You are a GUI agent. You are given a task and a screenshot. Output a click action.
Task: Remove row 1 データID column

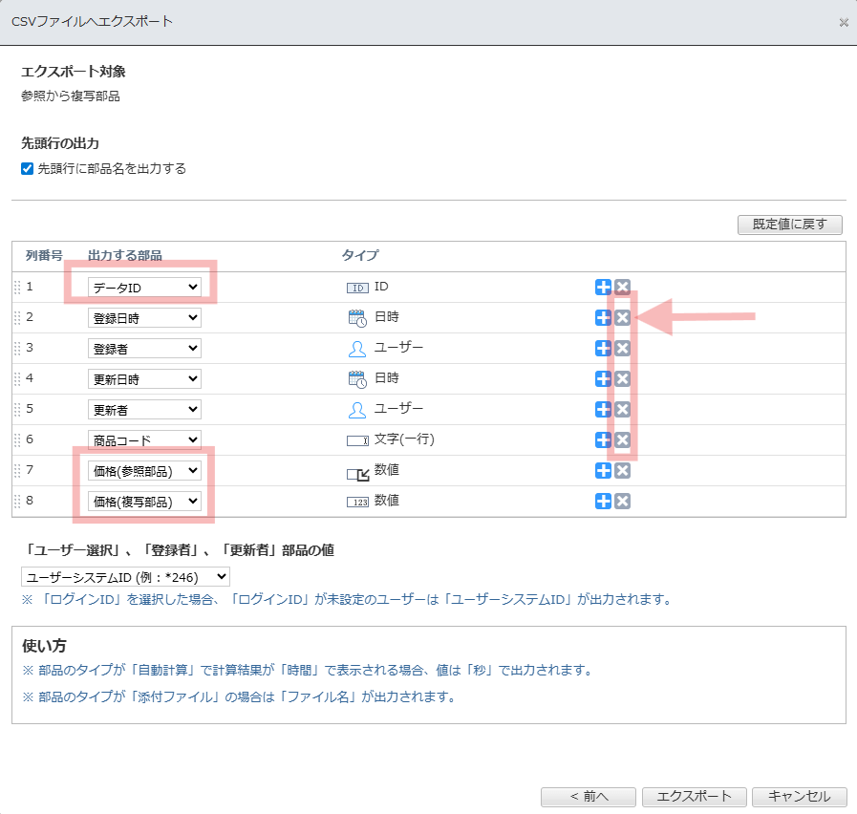[x=622, y=287]
